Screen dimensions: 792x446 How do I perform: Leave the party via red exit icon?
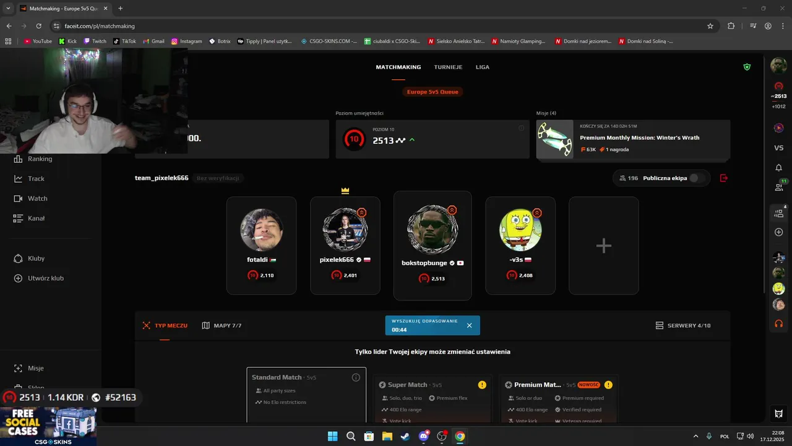(x=724, y=178)
